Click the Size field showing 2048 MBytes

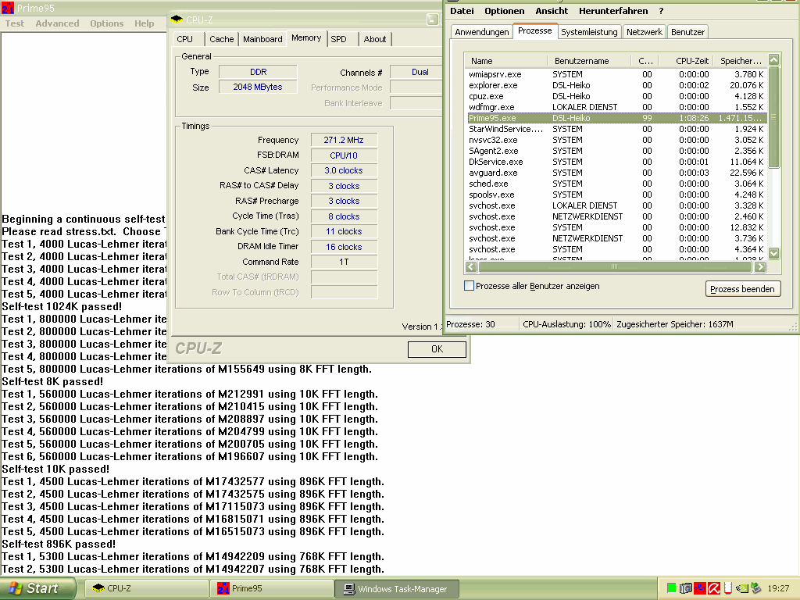[x=258, y=87]
